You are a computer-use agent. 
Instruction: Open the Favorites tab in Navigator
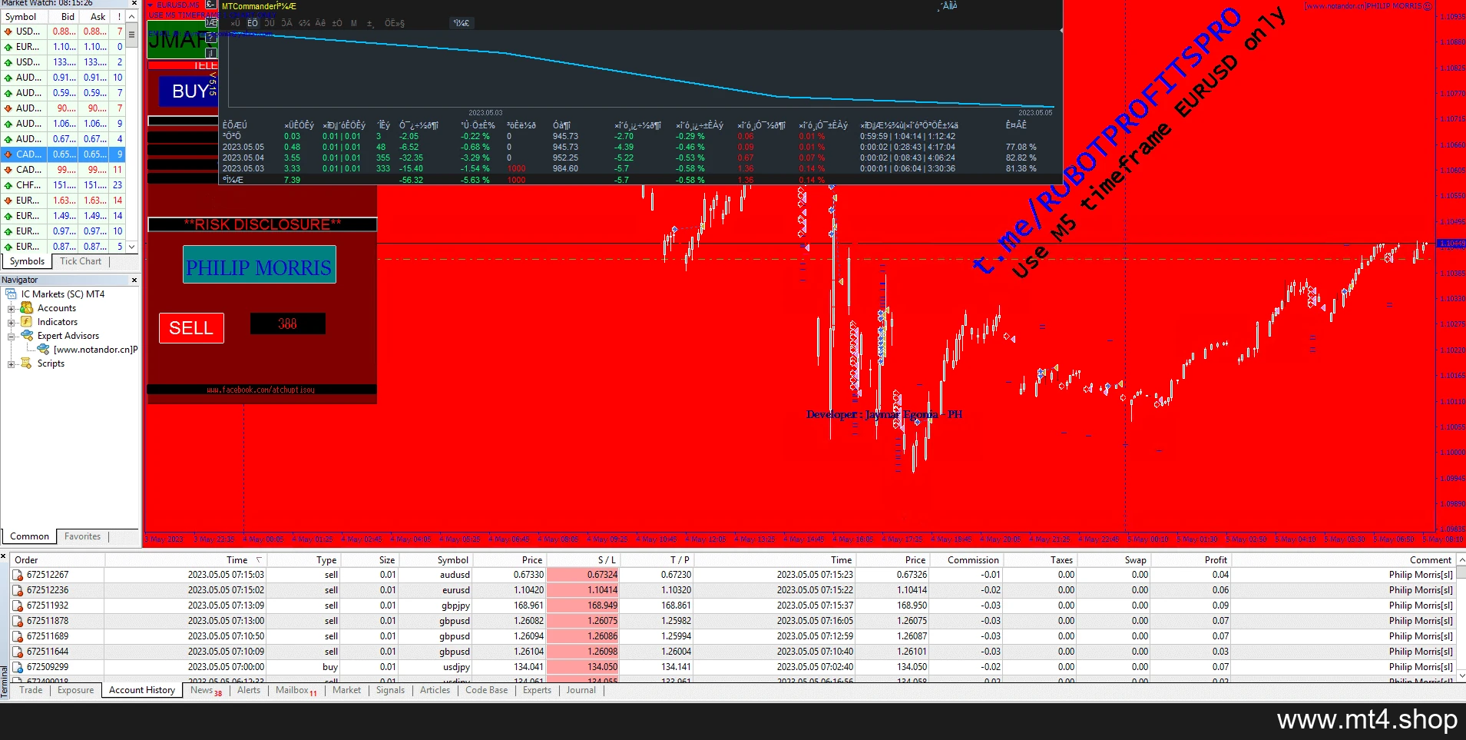(82, 536)
